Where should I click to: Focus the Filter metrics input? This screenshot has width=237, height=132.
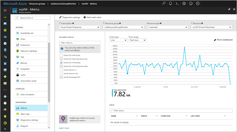pos(80,43)
